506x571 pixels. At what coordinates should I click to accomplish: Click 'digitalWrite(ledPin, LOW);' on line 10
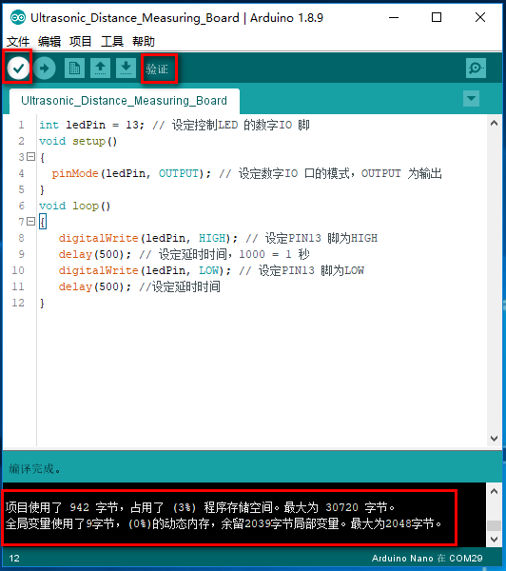[x=145, y=270]
